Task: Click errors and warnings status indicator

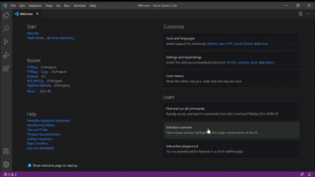Action: pos(10,174)
